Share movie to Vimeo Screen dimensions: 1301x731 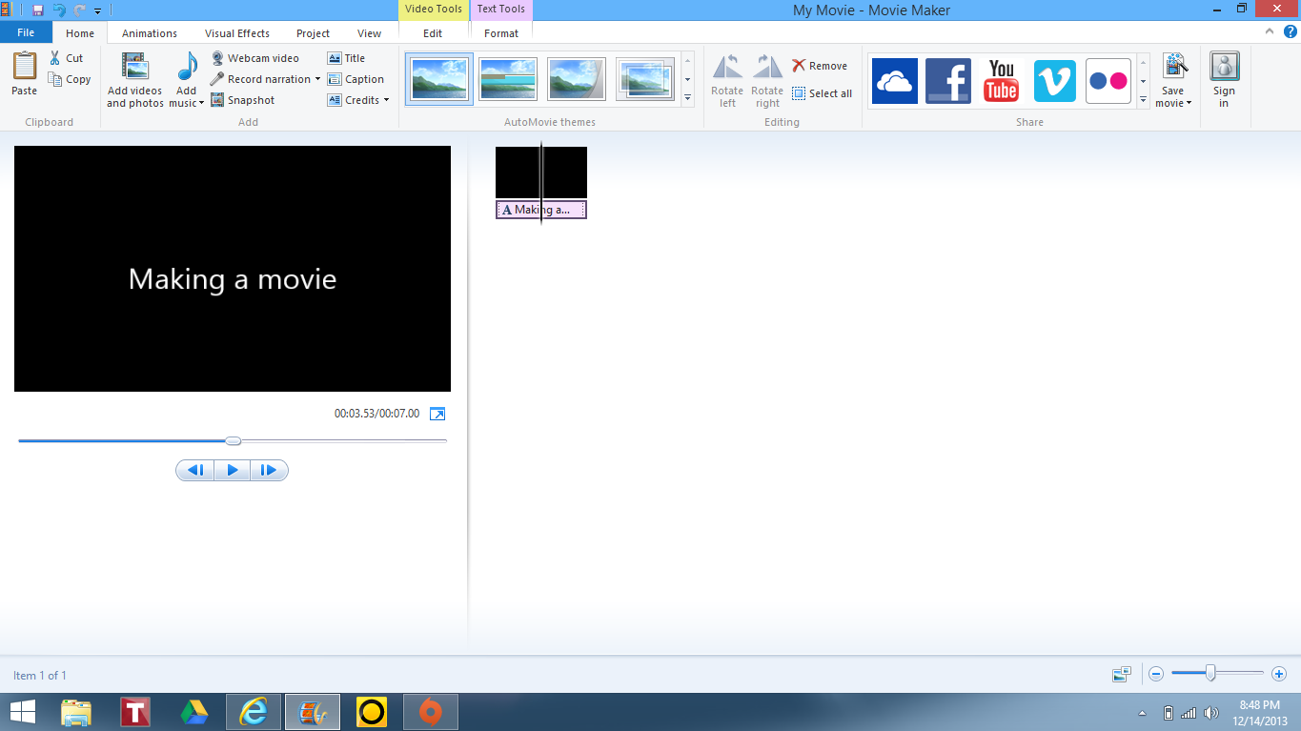(1055, 81)
